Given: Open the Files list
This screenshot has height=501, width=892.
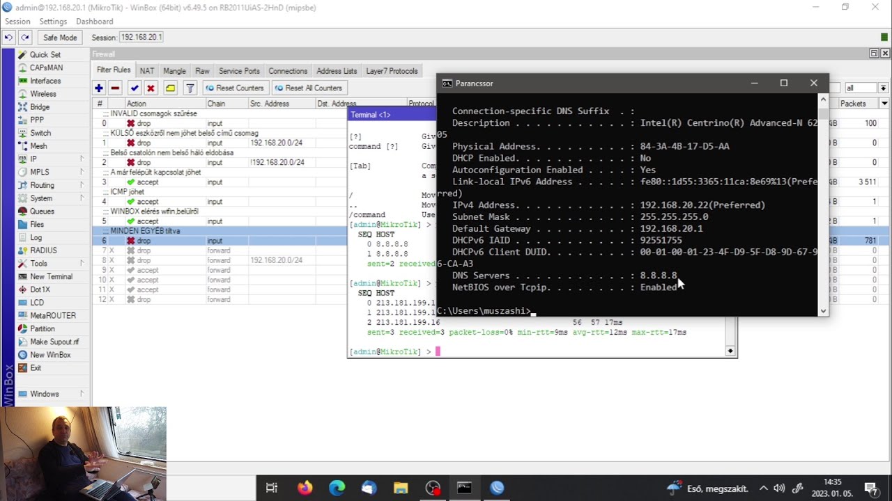Looking at the screenshot, I should point(37,225).
